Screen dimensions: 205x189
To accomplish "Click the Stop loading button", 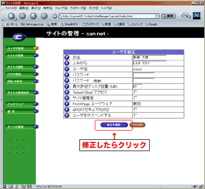I will (x=44, y=16).
